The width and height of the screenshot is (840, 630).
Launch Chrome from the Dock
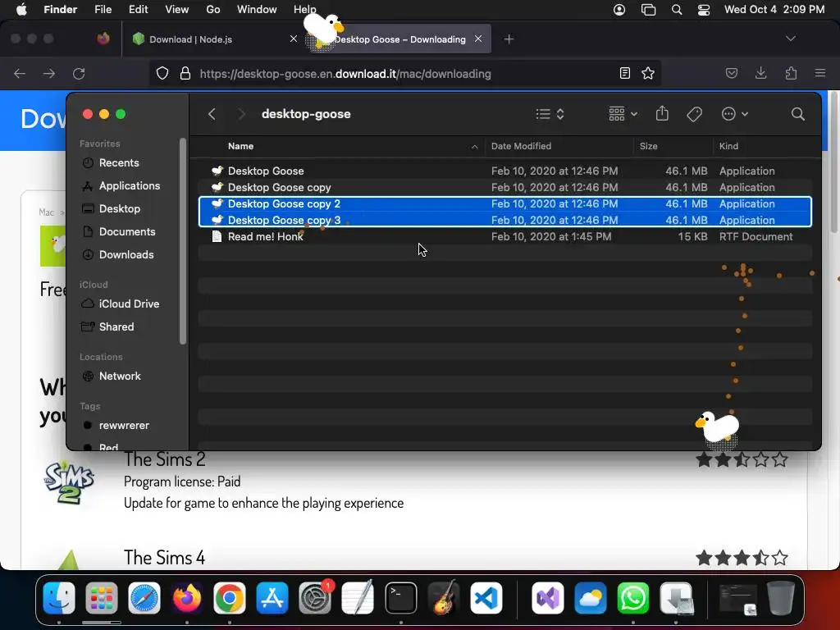(230, 598)
